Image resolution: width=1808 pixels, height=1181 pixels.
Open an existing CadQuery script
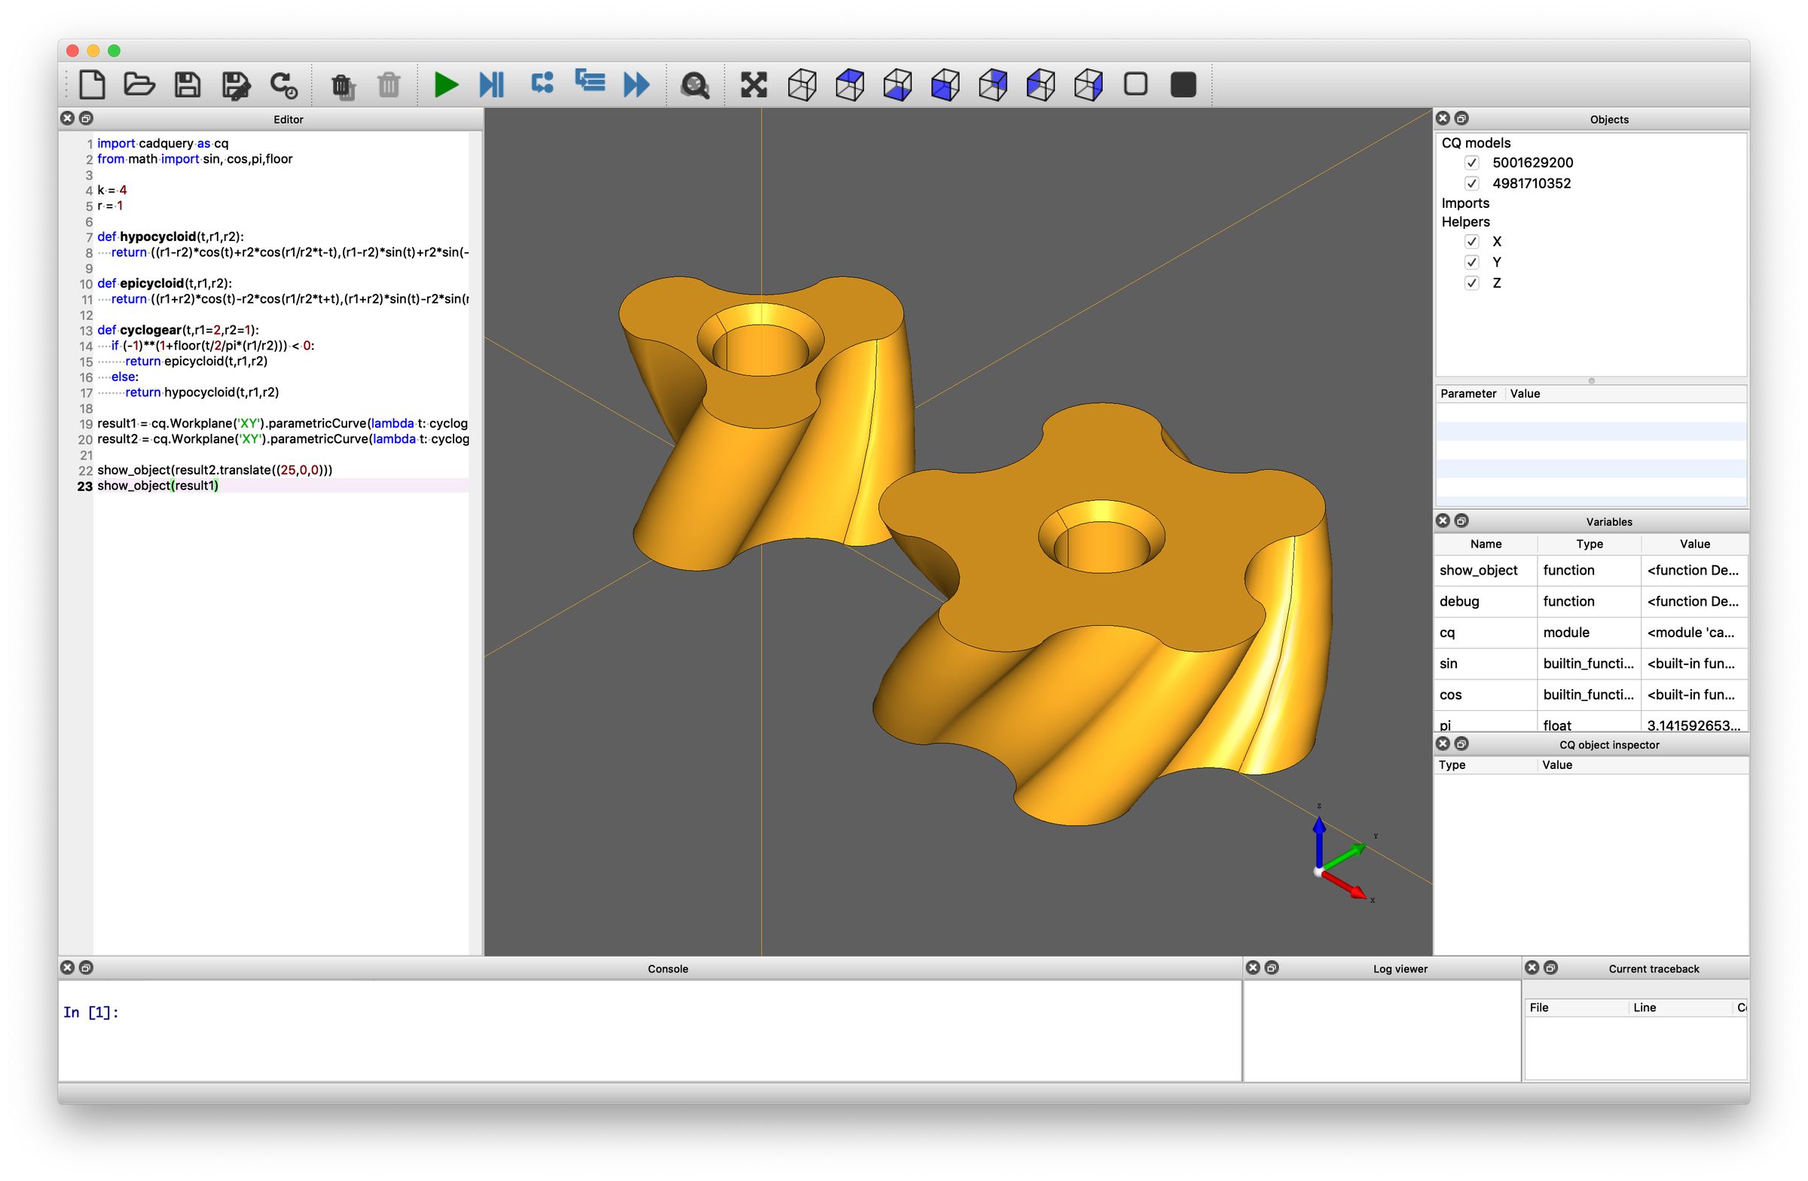[x=140, y=84]
